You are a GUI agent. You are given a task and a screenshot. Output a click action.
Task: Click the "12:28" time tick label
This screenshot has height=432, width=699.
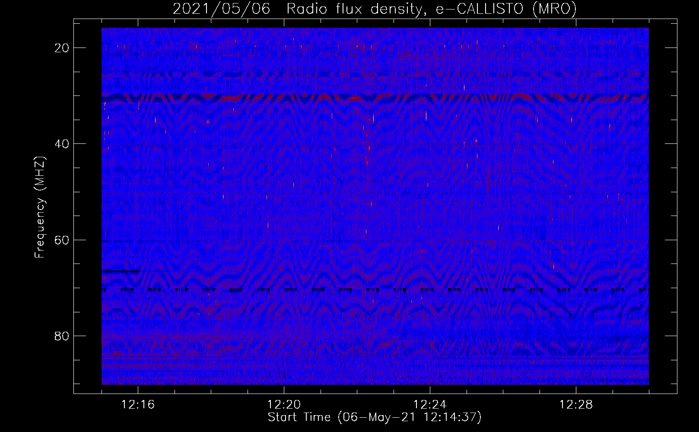(576, 404)
